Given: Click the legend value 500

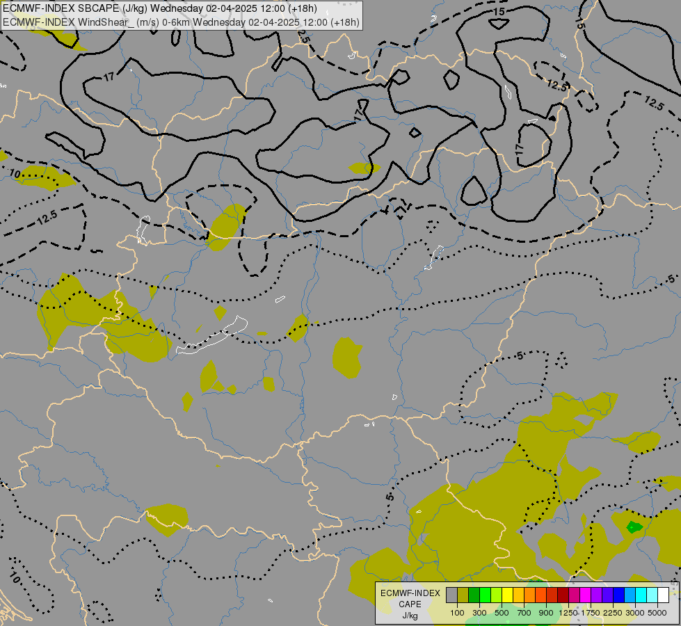Looking at the screenshot, I should pyautogui.click(x=502, y=613).
